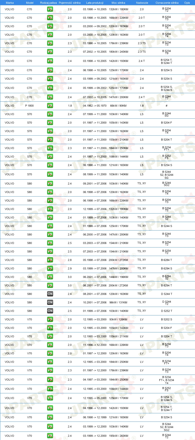Click the 06.1998 -> 12.1999 production years

click(x=95, y=417)
